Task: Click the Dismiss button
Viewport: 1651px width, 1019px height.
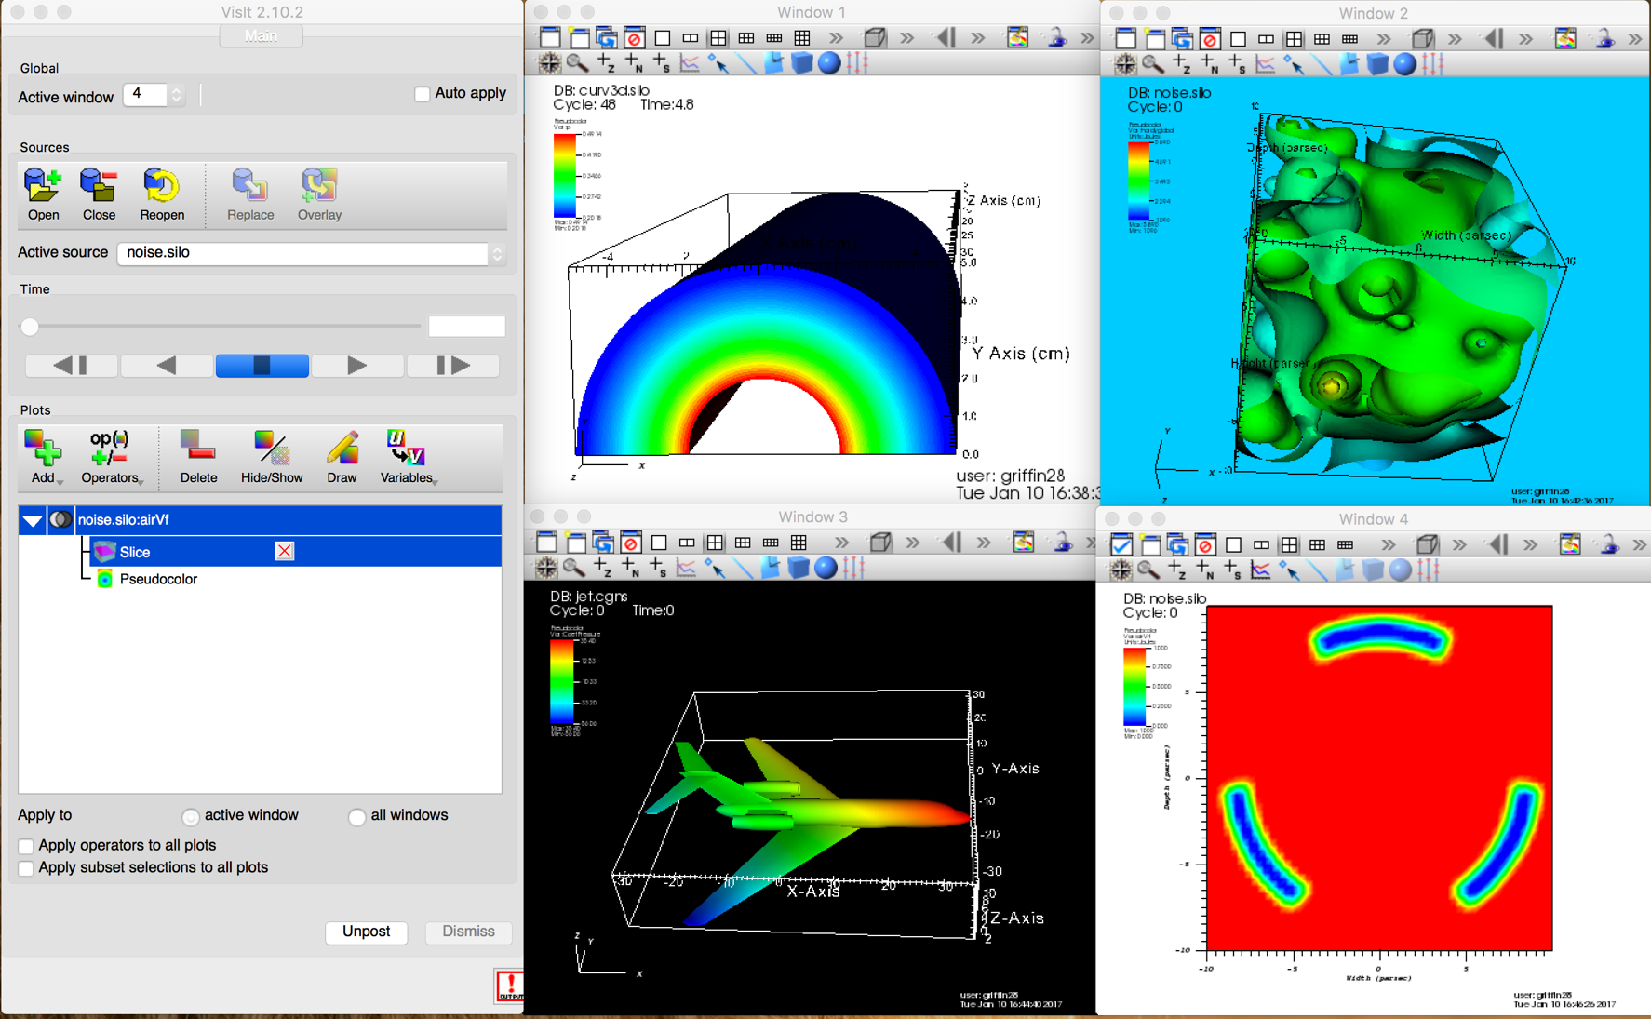Action: point(468,932)
